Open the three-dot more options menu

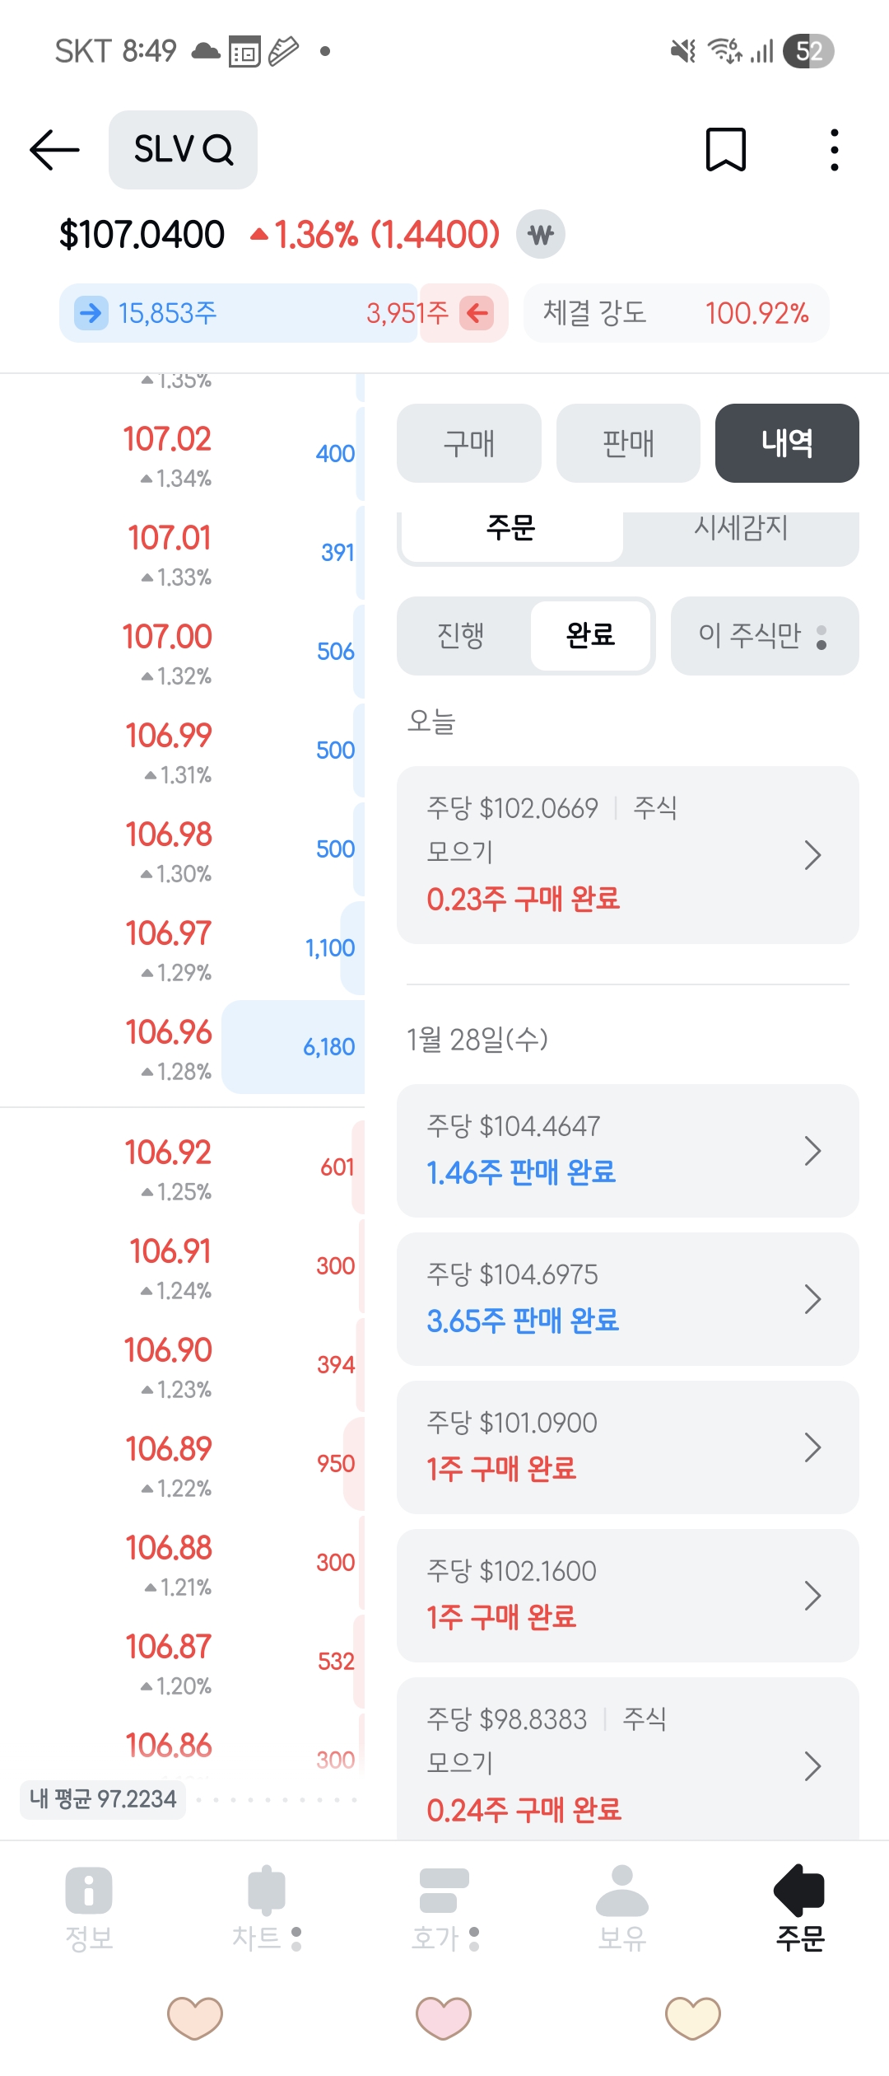[x=834, y=150]
